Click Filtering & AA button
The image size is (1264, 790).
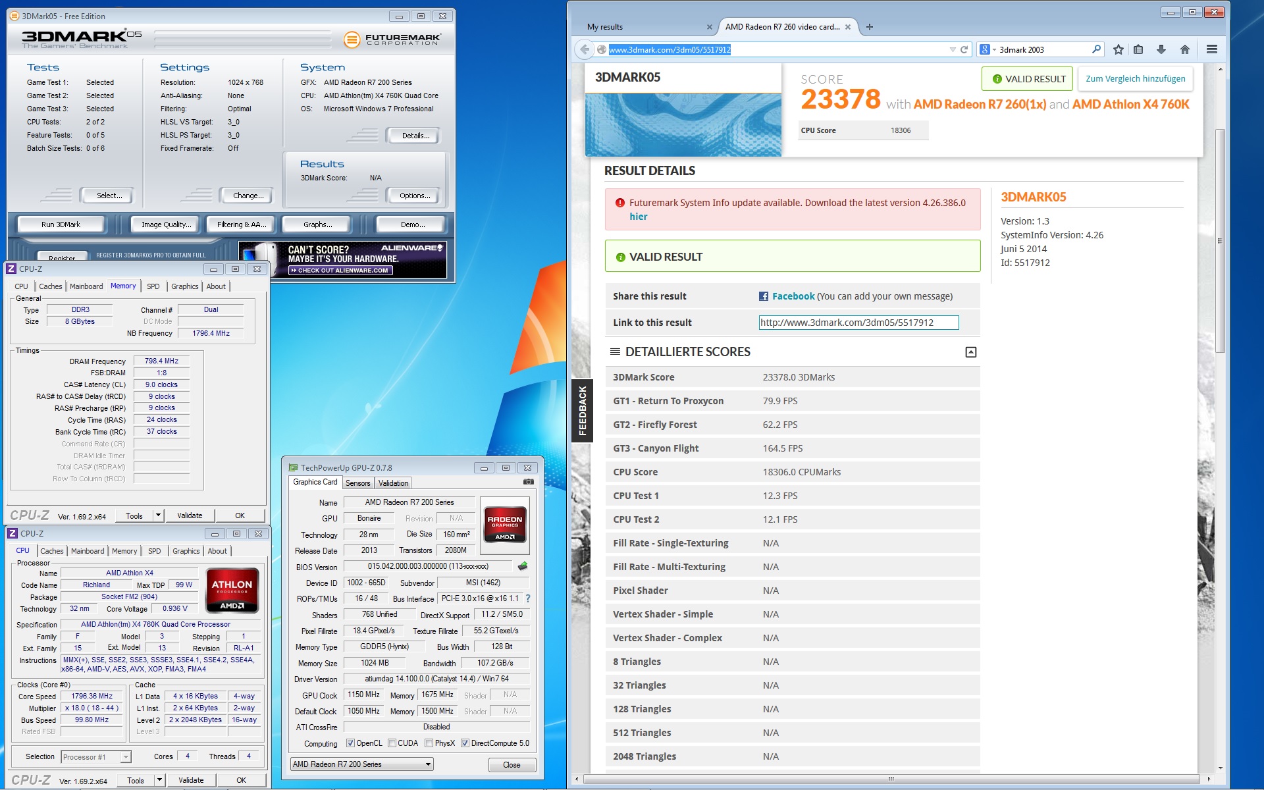click(242, 224)
